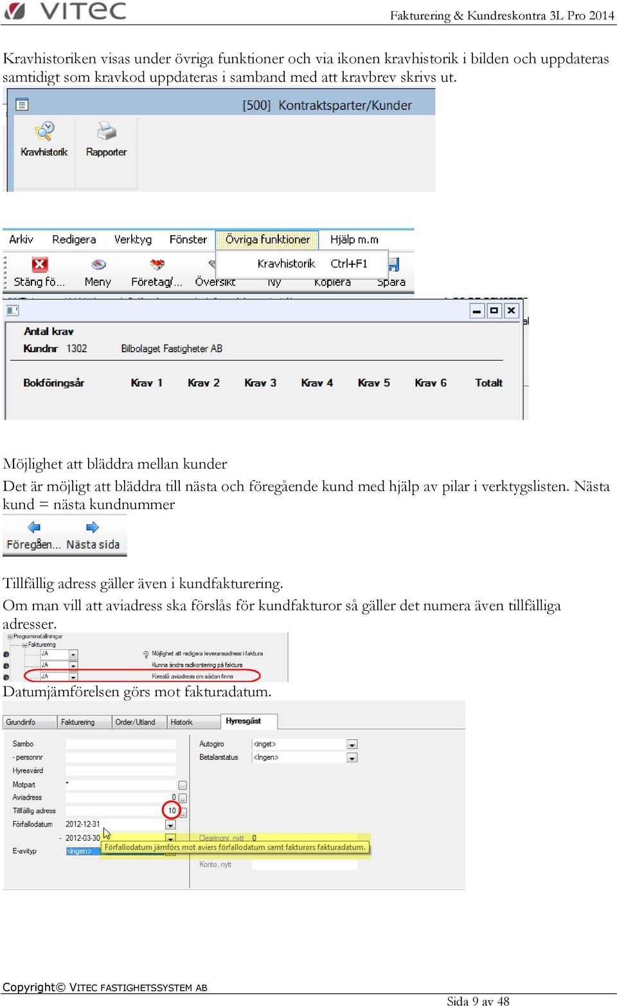Viewport: 617px width, 1006px height.
Task: Toggle the Motpart checkbox
Action: (x=183, y=785)
